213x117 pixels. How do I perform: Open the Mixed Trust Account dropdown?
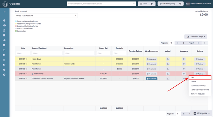coord(46,16)
